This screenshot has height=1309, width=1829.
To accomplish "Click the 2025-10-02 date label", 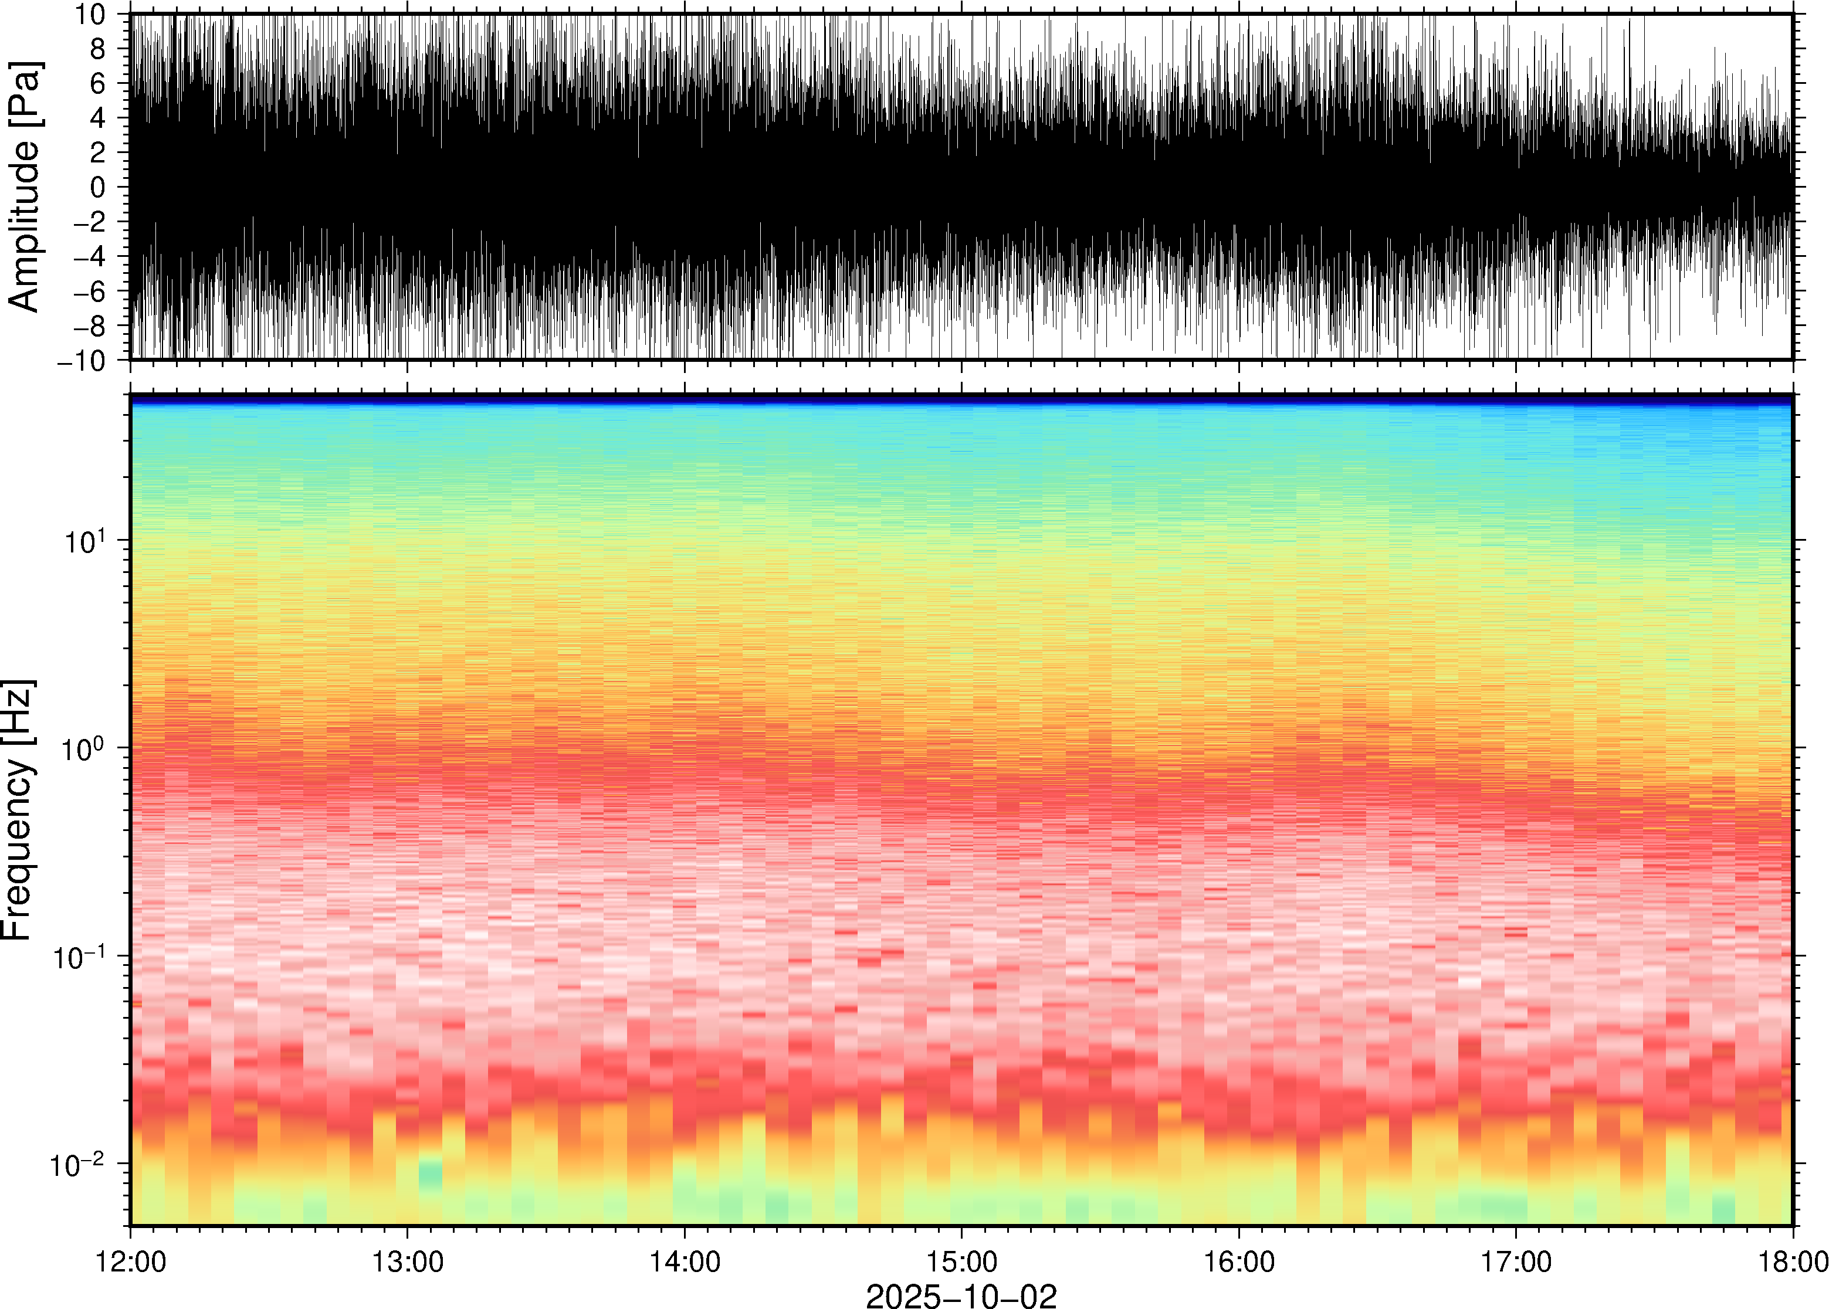I will [x=961, y=1296].
